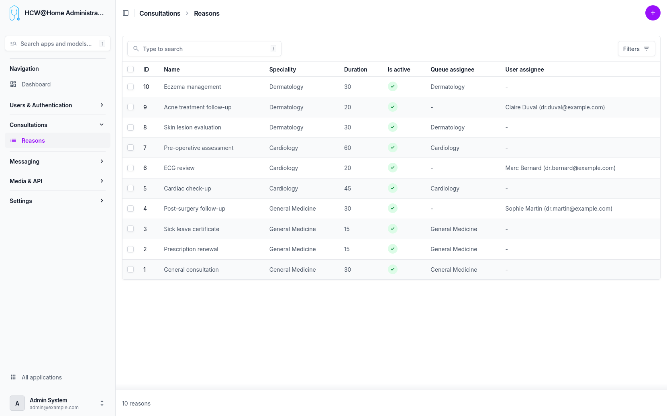This screenshot has height=416, width=667.
Task: Click the purple add reason plus button
Action: pos(653,13)
